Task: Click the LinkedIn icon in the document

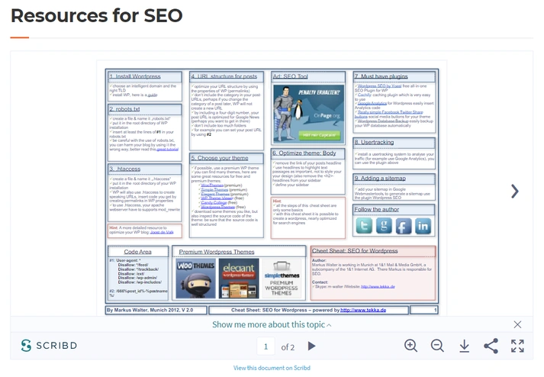Action: pyautogui.click(x=423, y=226)
